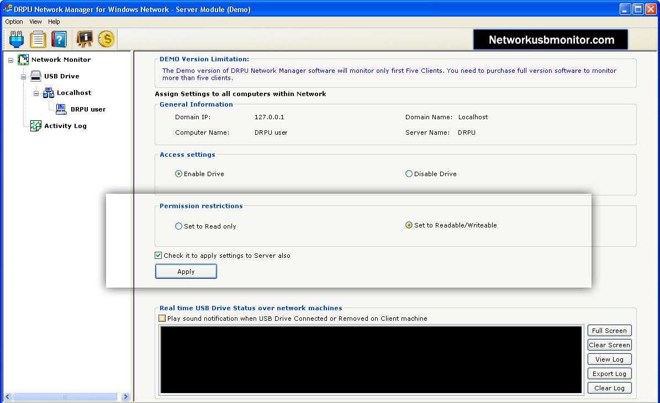Collapse the Network Monitor node
Image resolution: width=660 pixels, height=403 pixels.
pos(11,60)
